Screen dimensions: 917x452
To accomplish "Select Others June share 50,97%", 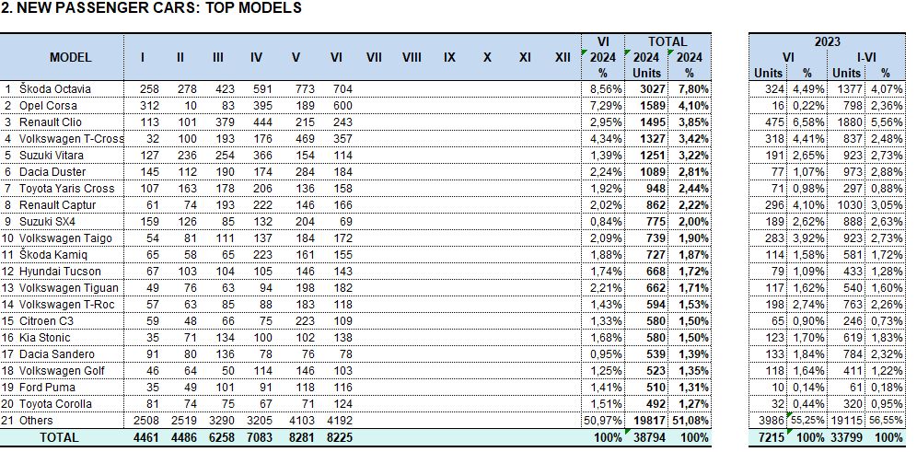I will tap(603, 421).
